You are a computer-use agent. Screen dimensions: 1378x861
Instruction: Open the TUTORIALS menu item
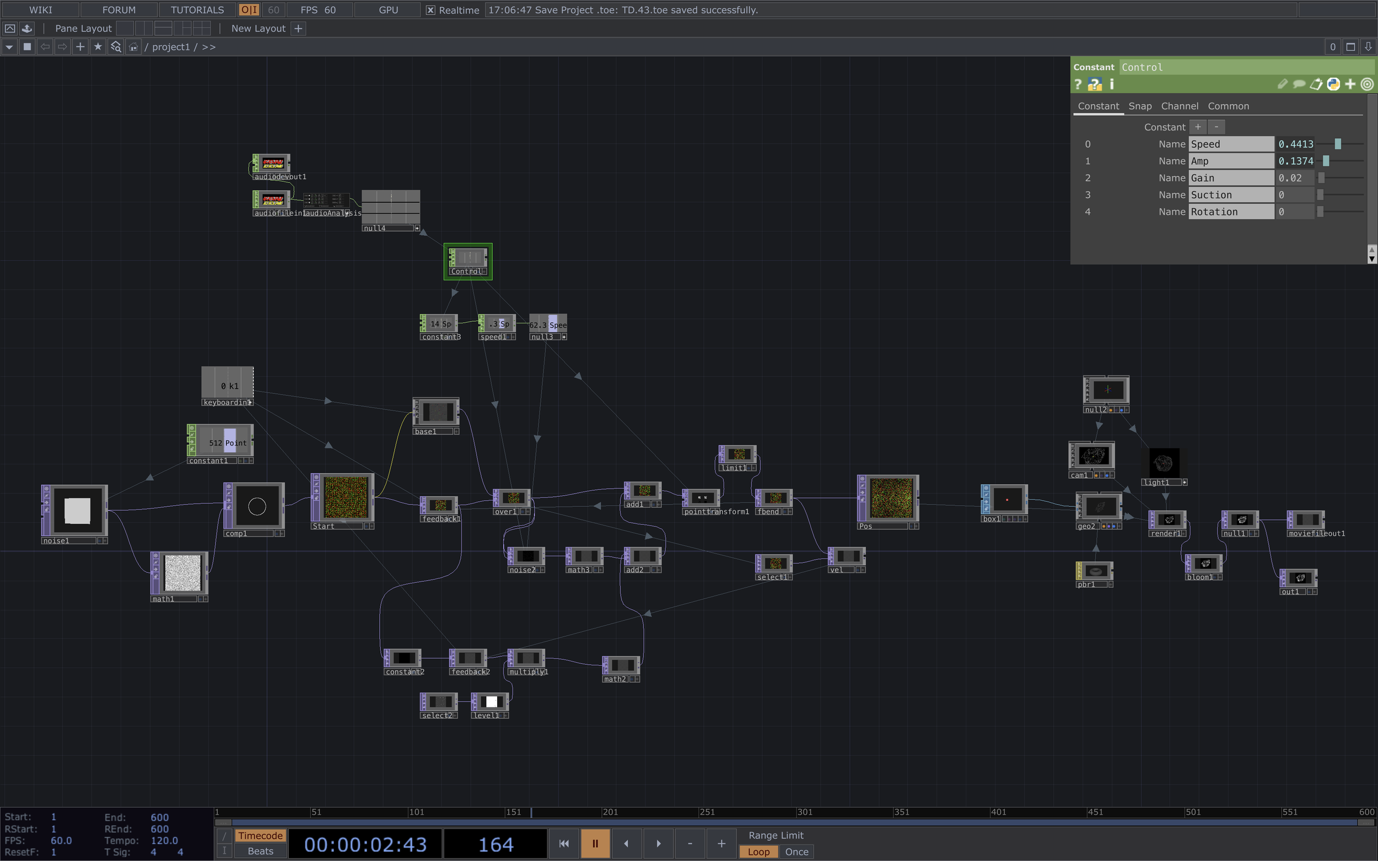197,10
